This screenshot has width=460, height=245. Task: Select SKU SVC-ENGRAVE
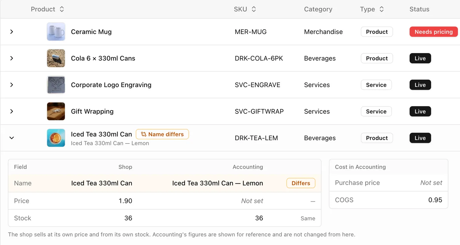[x=258, y=85]
